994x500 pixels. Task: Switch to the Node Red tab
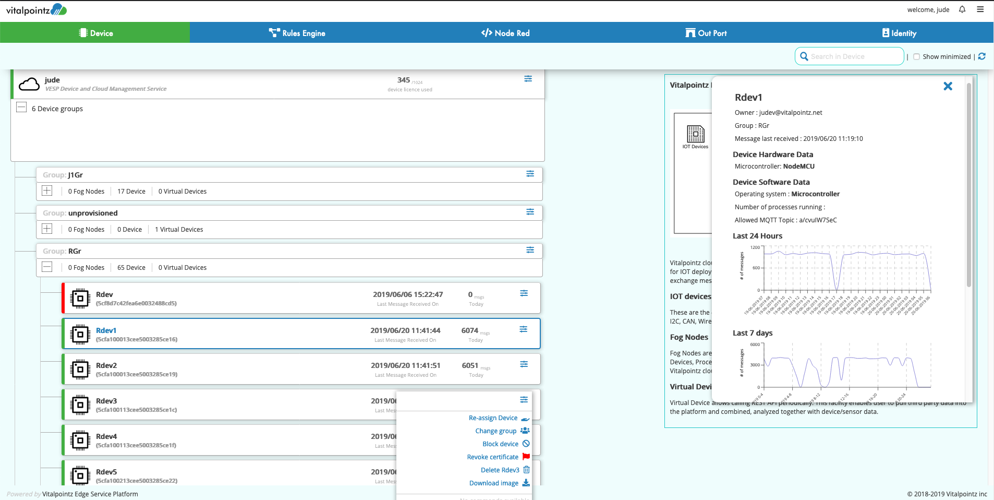[505, 33]
